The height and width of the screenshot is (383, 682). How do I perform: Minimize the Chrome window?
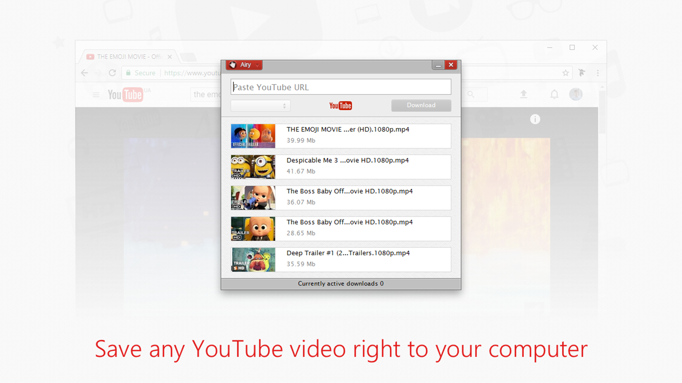(550, 48)
